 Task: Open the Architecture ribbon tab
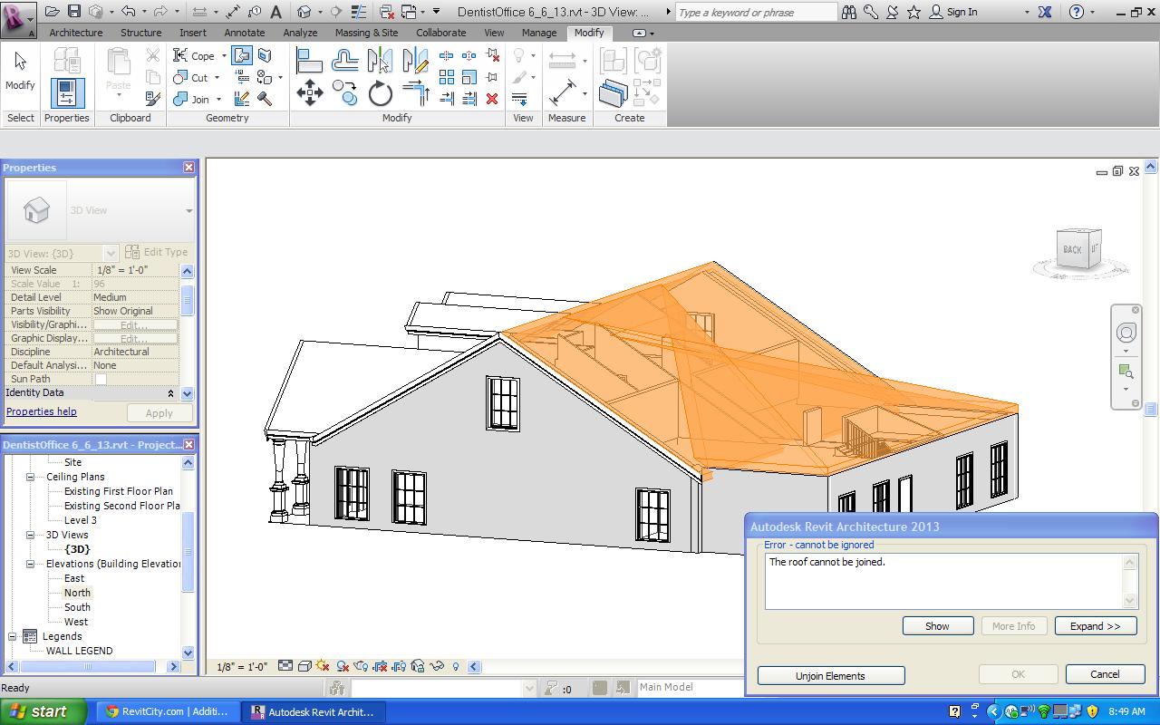[75, 33]
